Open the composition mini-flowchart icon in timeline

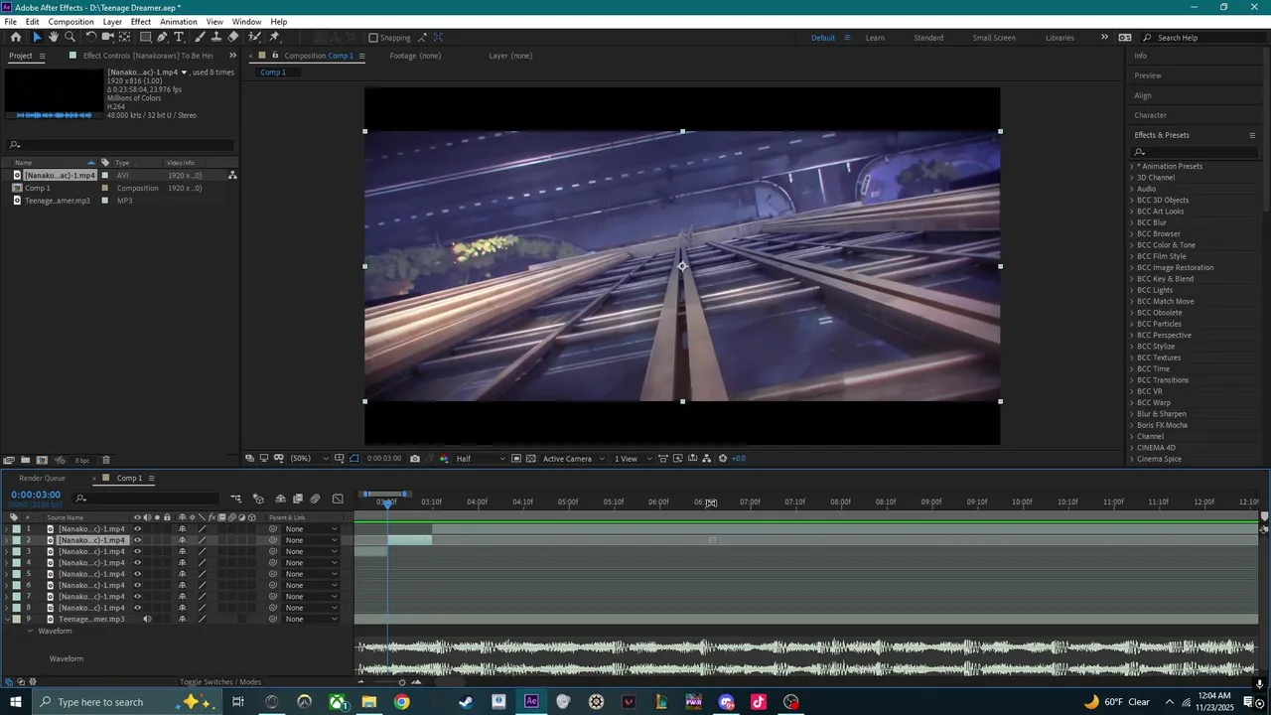coord(235,499)
